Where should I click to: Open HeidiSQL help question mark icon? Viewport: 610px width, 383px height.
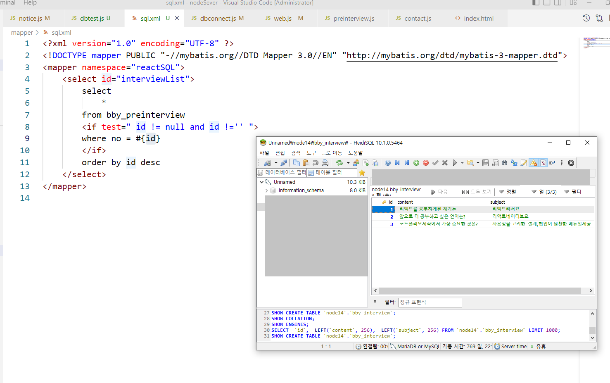(x=388, y=163)
